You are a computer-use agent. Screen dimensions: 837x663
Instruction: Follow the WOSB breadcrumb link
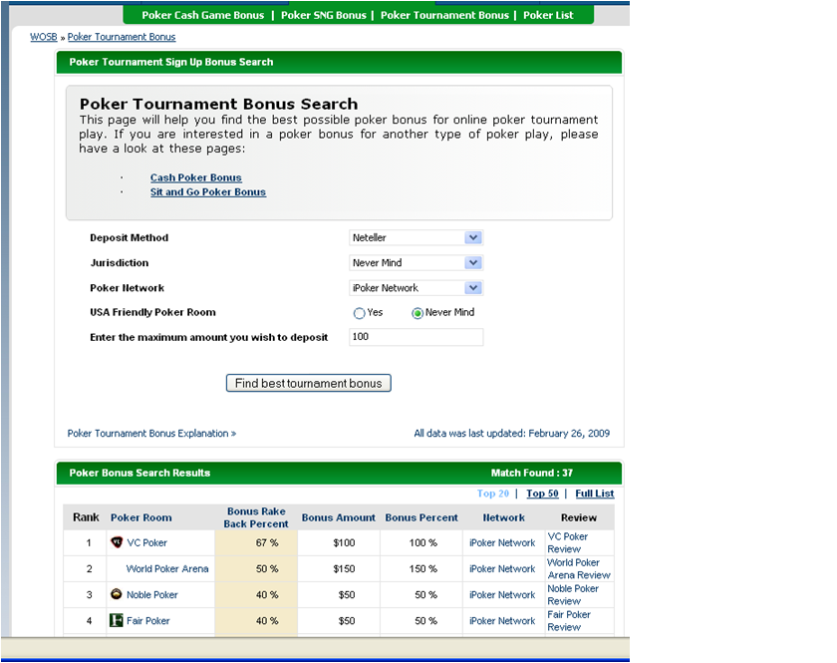click(x=44, y=37)
